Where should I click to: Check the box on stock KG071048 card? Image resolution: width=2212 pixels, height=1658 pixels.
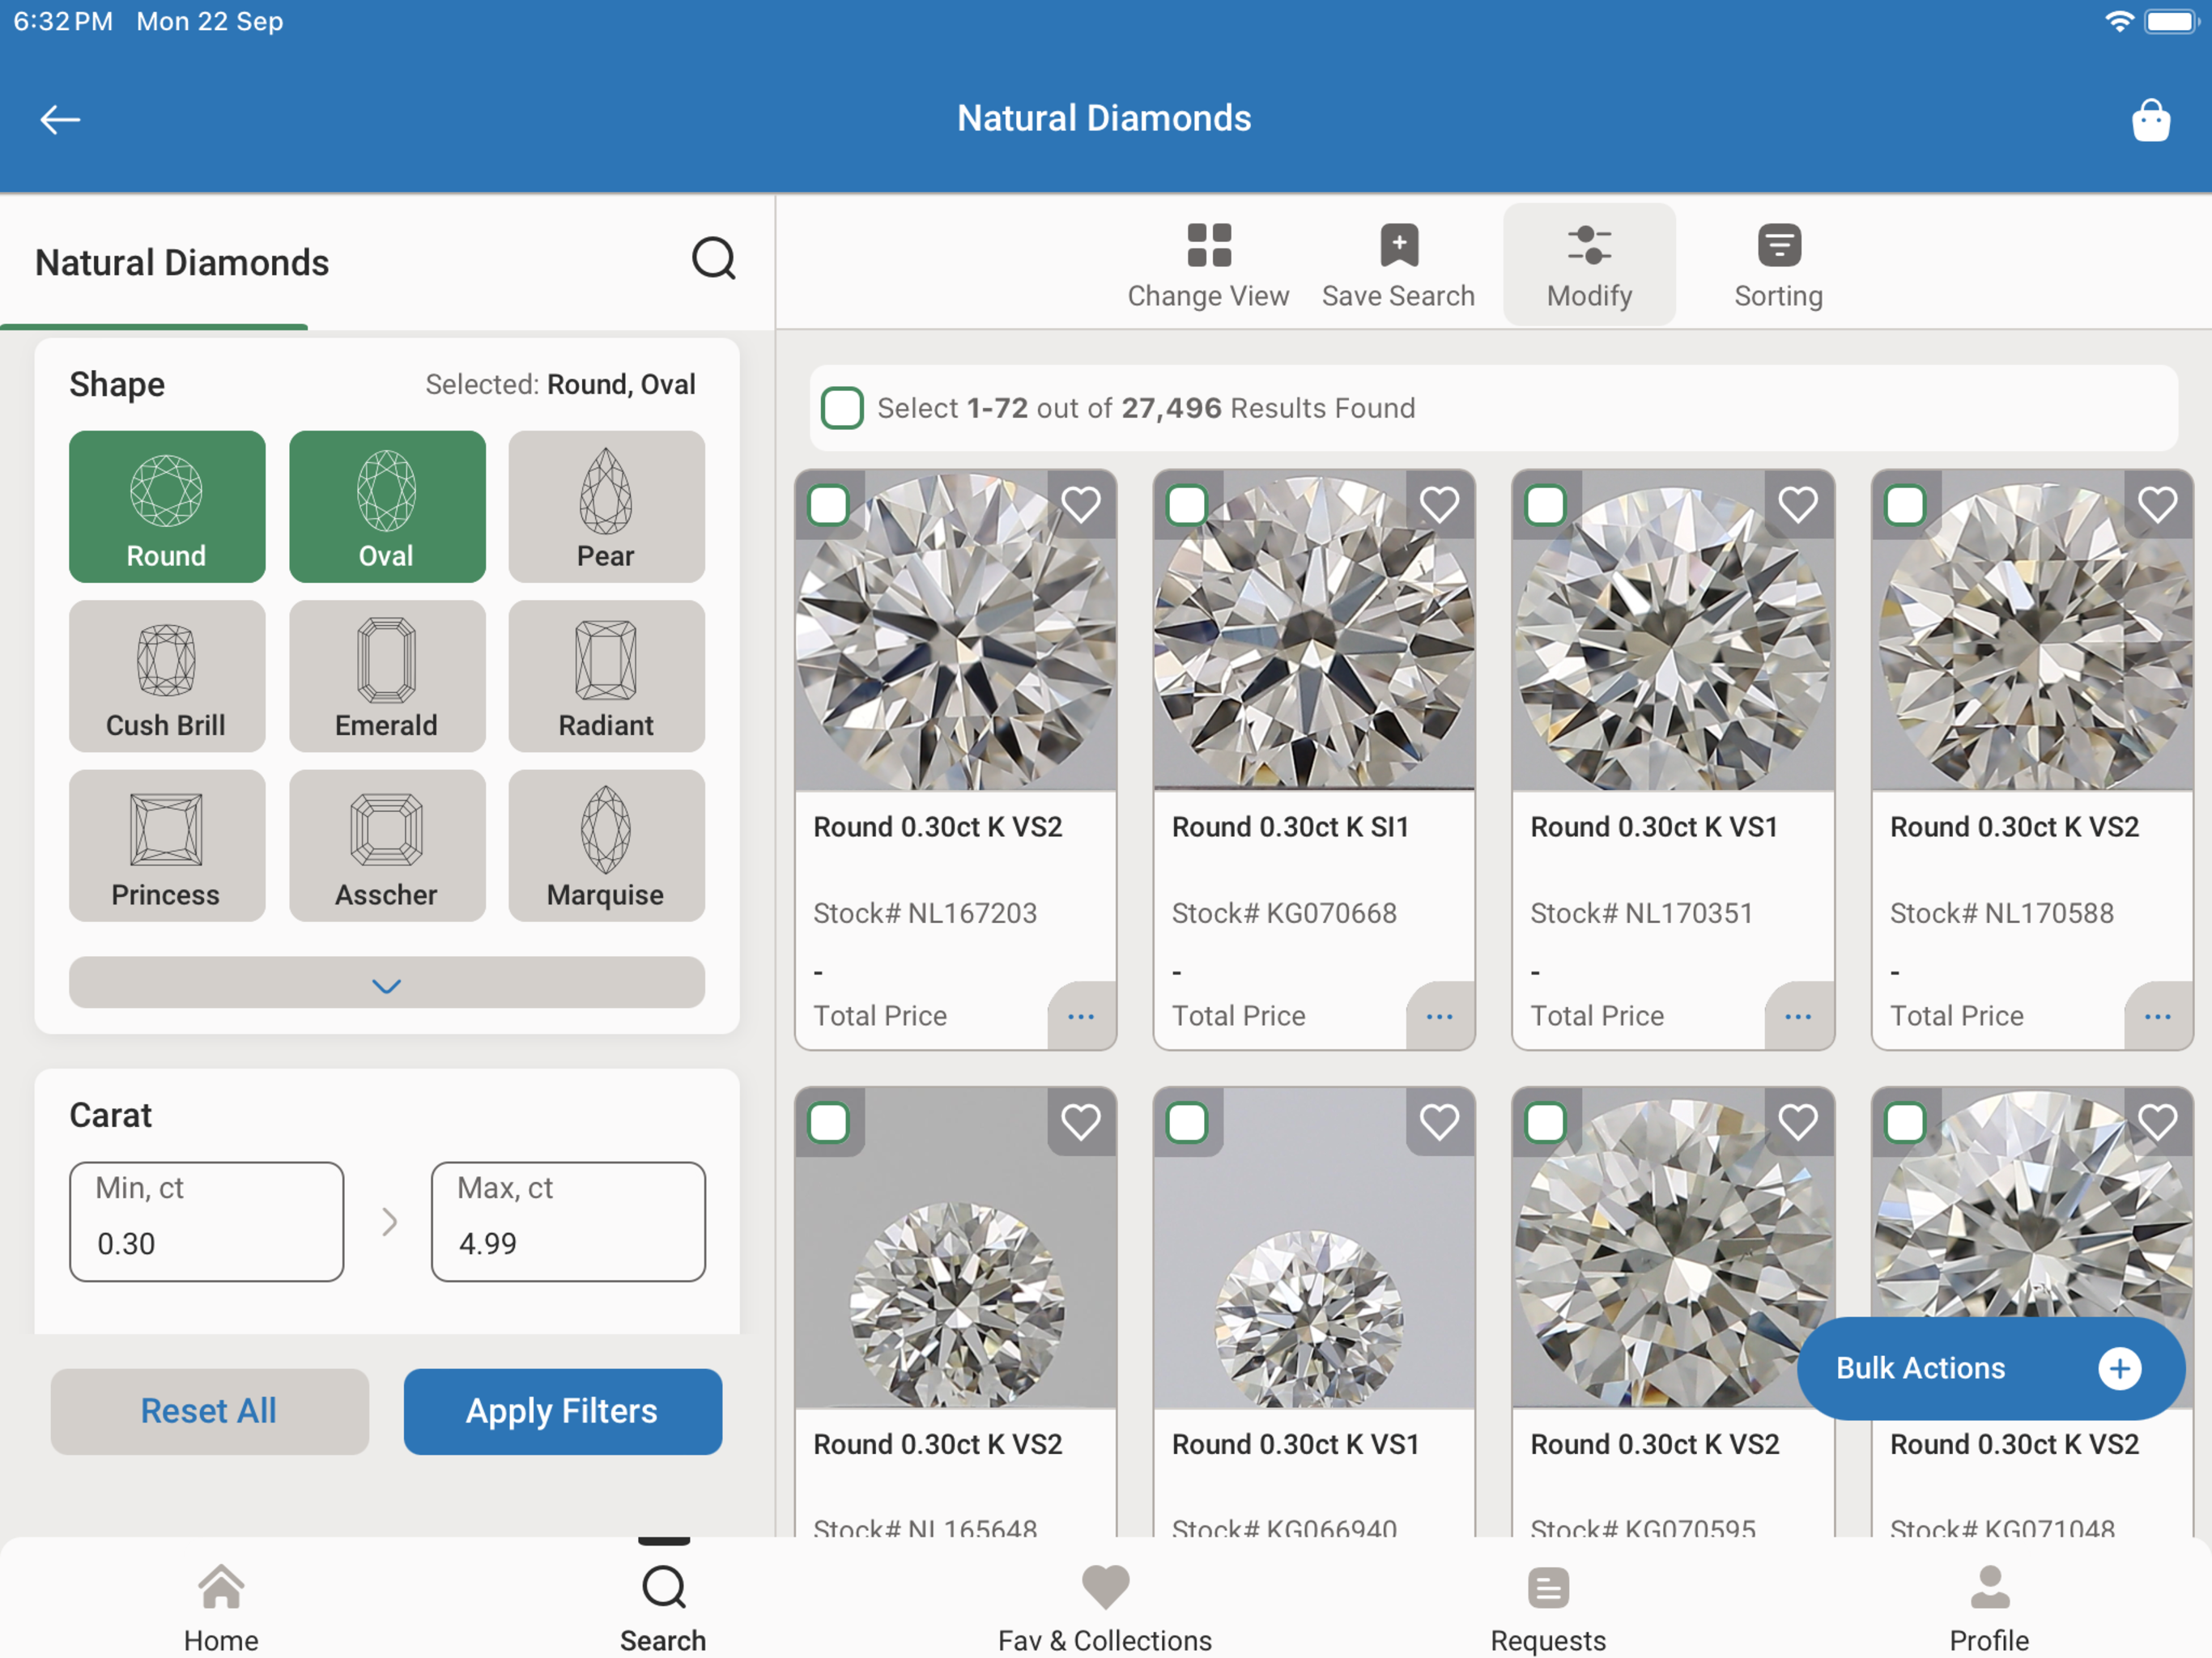1905,1123
